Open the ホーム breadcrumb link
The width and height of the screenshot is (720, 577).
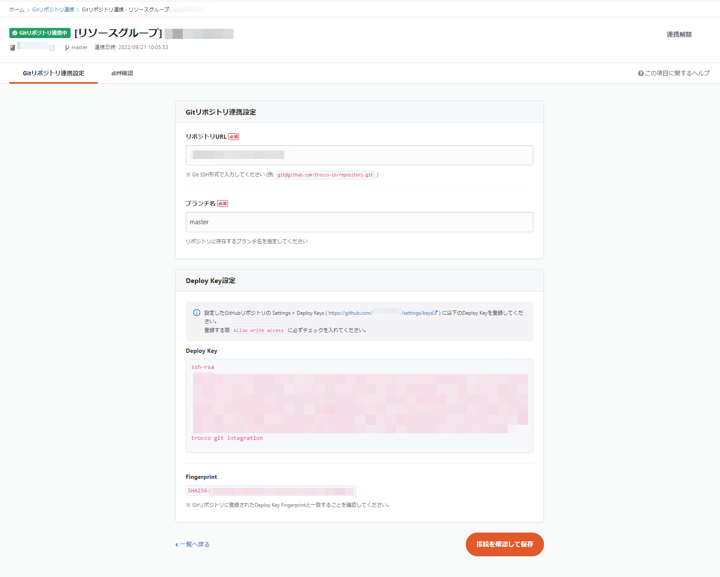17,10
